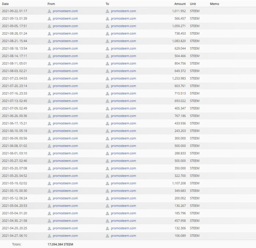The image size is (256, 248).
Task: Open To promosteem.com link, 2021-04-29 row
Action: [124, 228]
